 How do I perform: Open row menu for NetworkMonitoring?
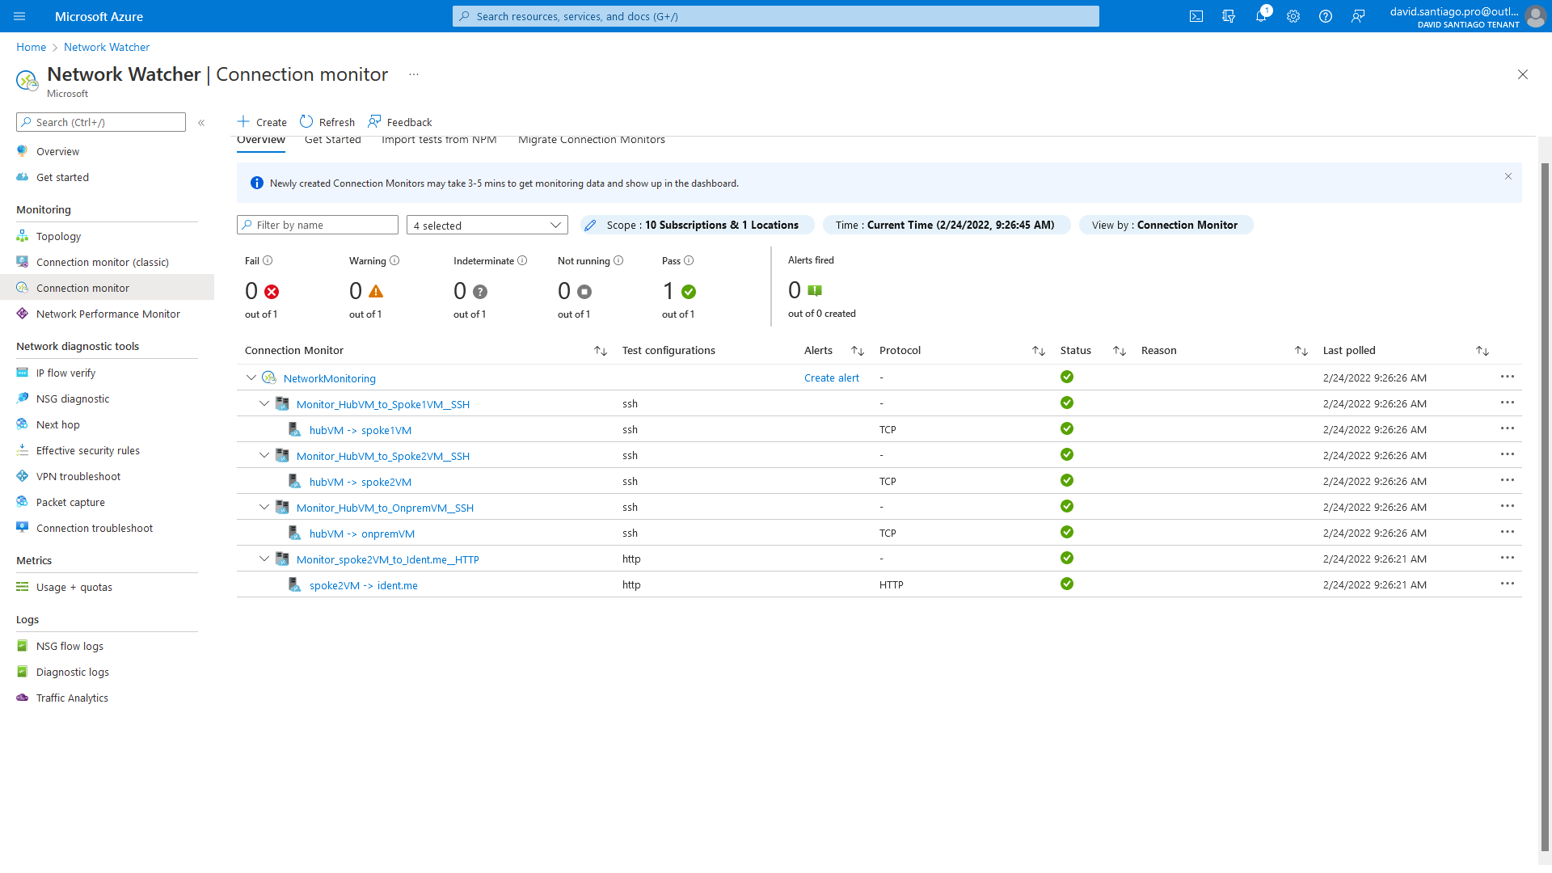1508,377
